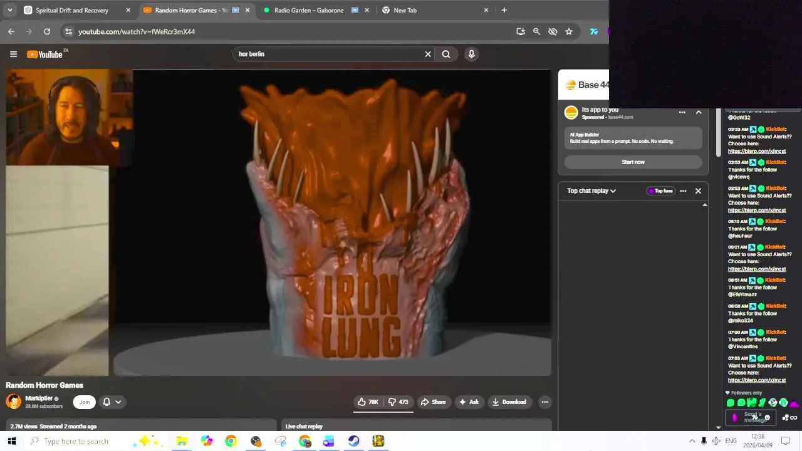Close the chat replay panel

pyautogui.click(x=698, y=191)
